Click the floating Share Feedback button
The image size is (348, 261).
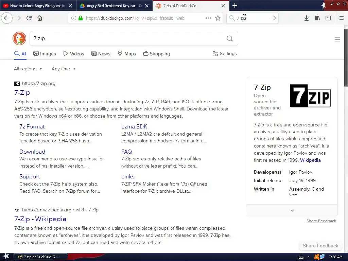click(x=320, y=246)
